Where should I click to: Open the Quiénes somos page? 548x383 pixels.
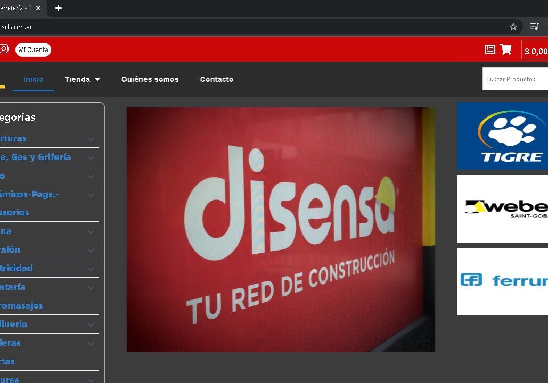point(150,79)
